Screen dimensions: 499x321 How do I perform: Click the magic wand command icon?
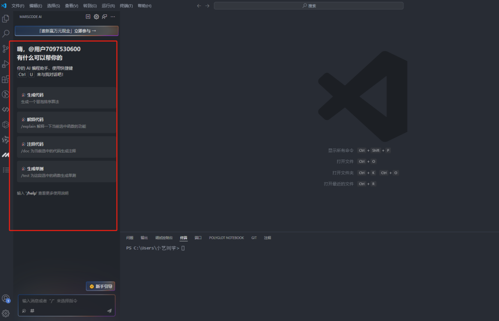click(24, 311)
